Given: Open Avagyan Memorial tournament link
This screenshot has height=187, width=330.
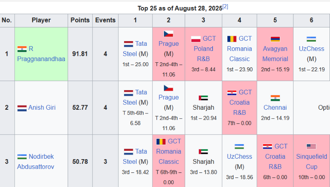Looking at the screenshot, I should 275,54.
